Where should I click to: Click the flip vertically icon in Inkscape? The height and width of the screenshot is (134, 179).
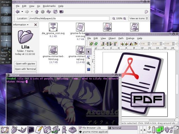pyautogui.click(x=136, y=44)
